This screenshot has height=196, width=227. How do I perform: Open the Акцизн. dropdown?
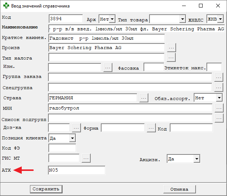pos(197,159)
